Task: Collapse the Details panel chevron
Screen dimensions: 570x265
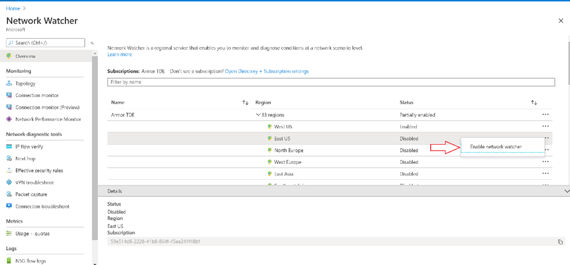Action: click(567, 191)
